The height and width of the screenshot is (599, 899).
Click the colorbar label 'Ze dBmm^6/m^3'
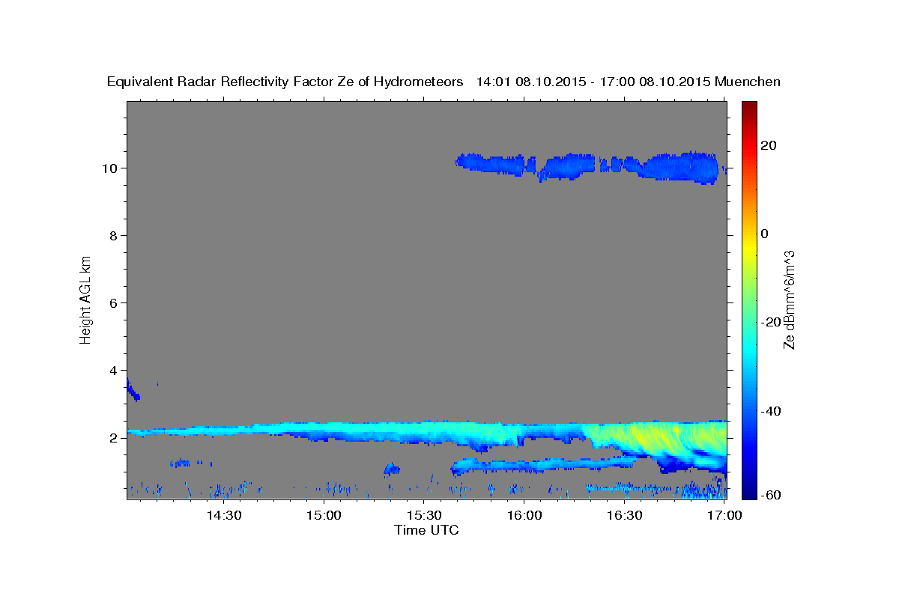point(788,299)
